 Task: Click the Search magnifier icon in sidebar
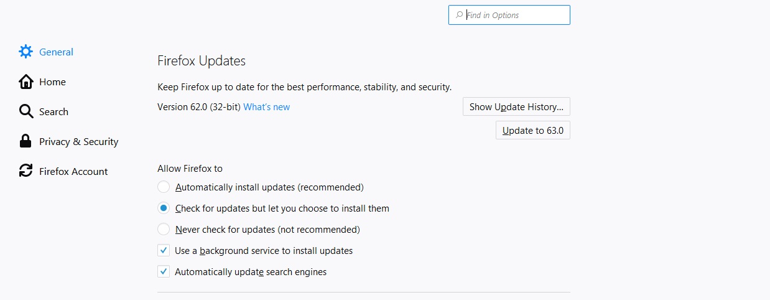click(26, 111)
